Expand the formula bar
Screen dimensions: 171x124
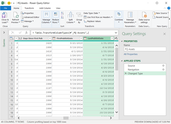[116, 33]
